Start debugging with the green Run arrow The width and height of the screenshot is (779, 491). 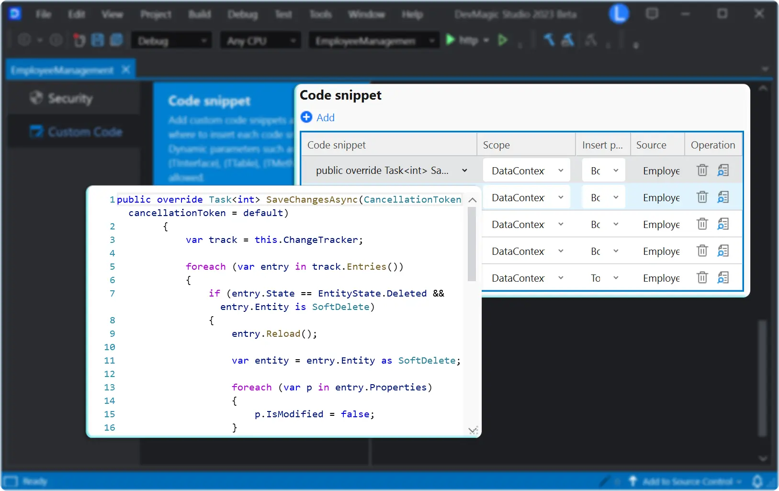449,40
